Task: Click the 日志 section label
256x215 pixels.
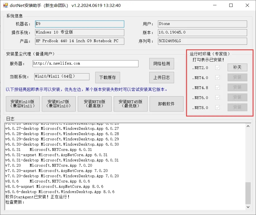Action: pos(10,119)
